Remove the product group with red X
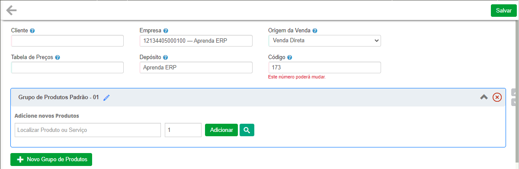This screenshot has height=169, width=519. coord(497,97)
